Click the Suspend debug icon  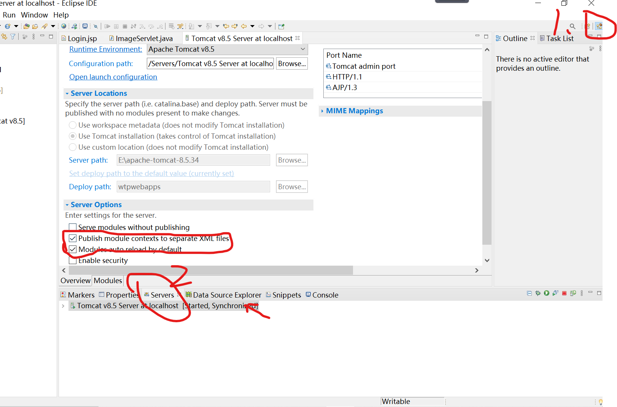click(x=116, y=26)
